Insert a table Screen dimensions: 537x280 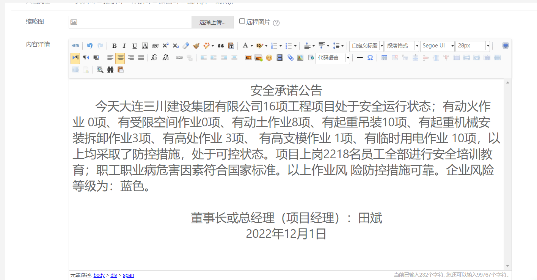[384, 58]
